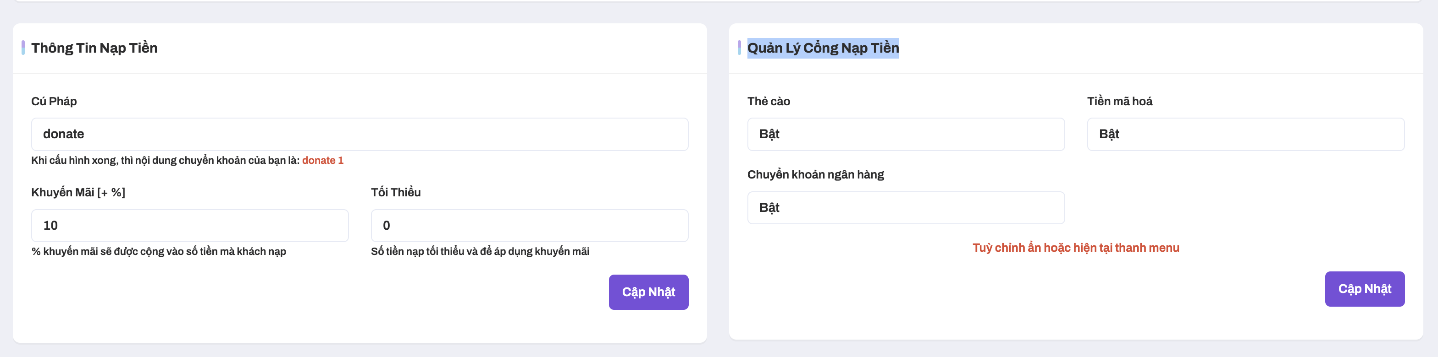The height and width of the screenshot is (357, 1438).
Task: Click Cập Nhật in Quản Lý Cổng Nạp Tiền panel
Action: point(1364,288)
